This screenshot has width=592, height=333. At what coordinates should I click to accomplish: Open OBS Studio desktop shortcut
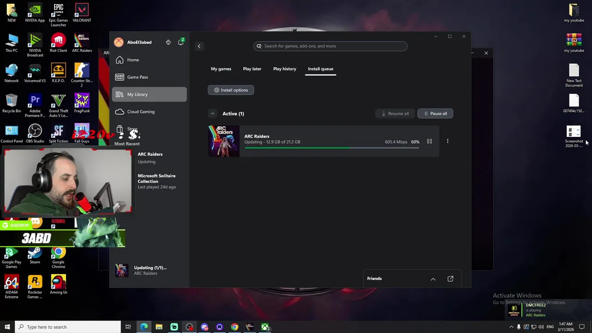(35, 134)
